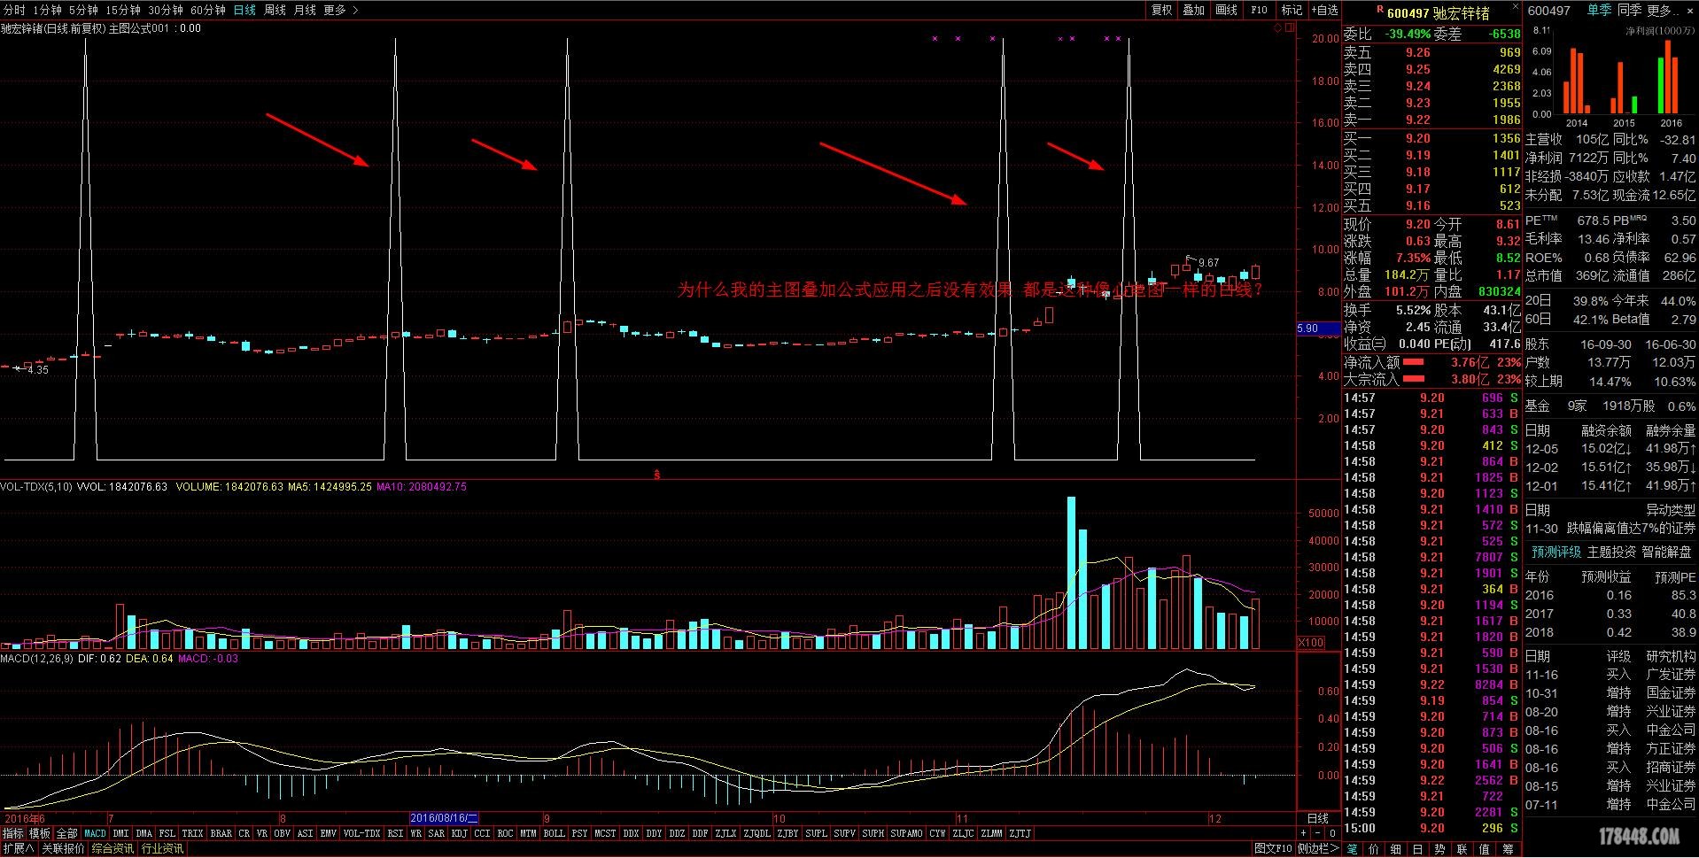Open the 预测评级 tab
The width and height of the screenshot is (1699, 858).
(x=1555, y=552)
